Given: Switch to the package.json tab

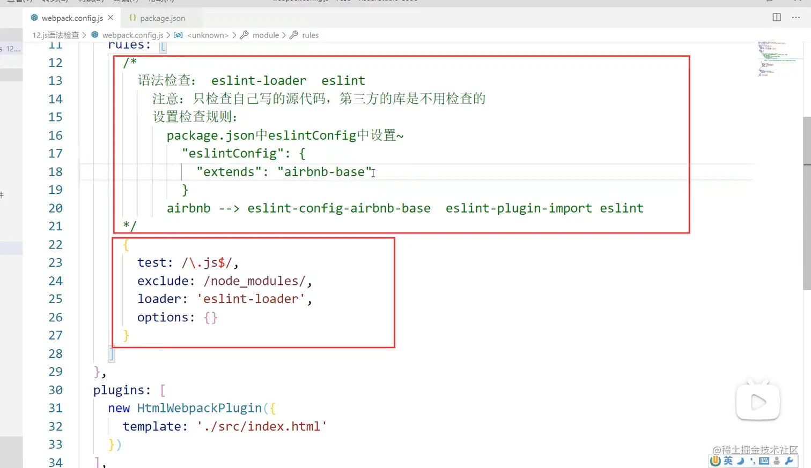Looking at the screenshot, I should pos(157,18).
